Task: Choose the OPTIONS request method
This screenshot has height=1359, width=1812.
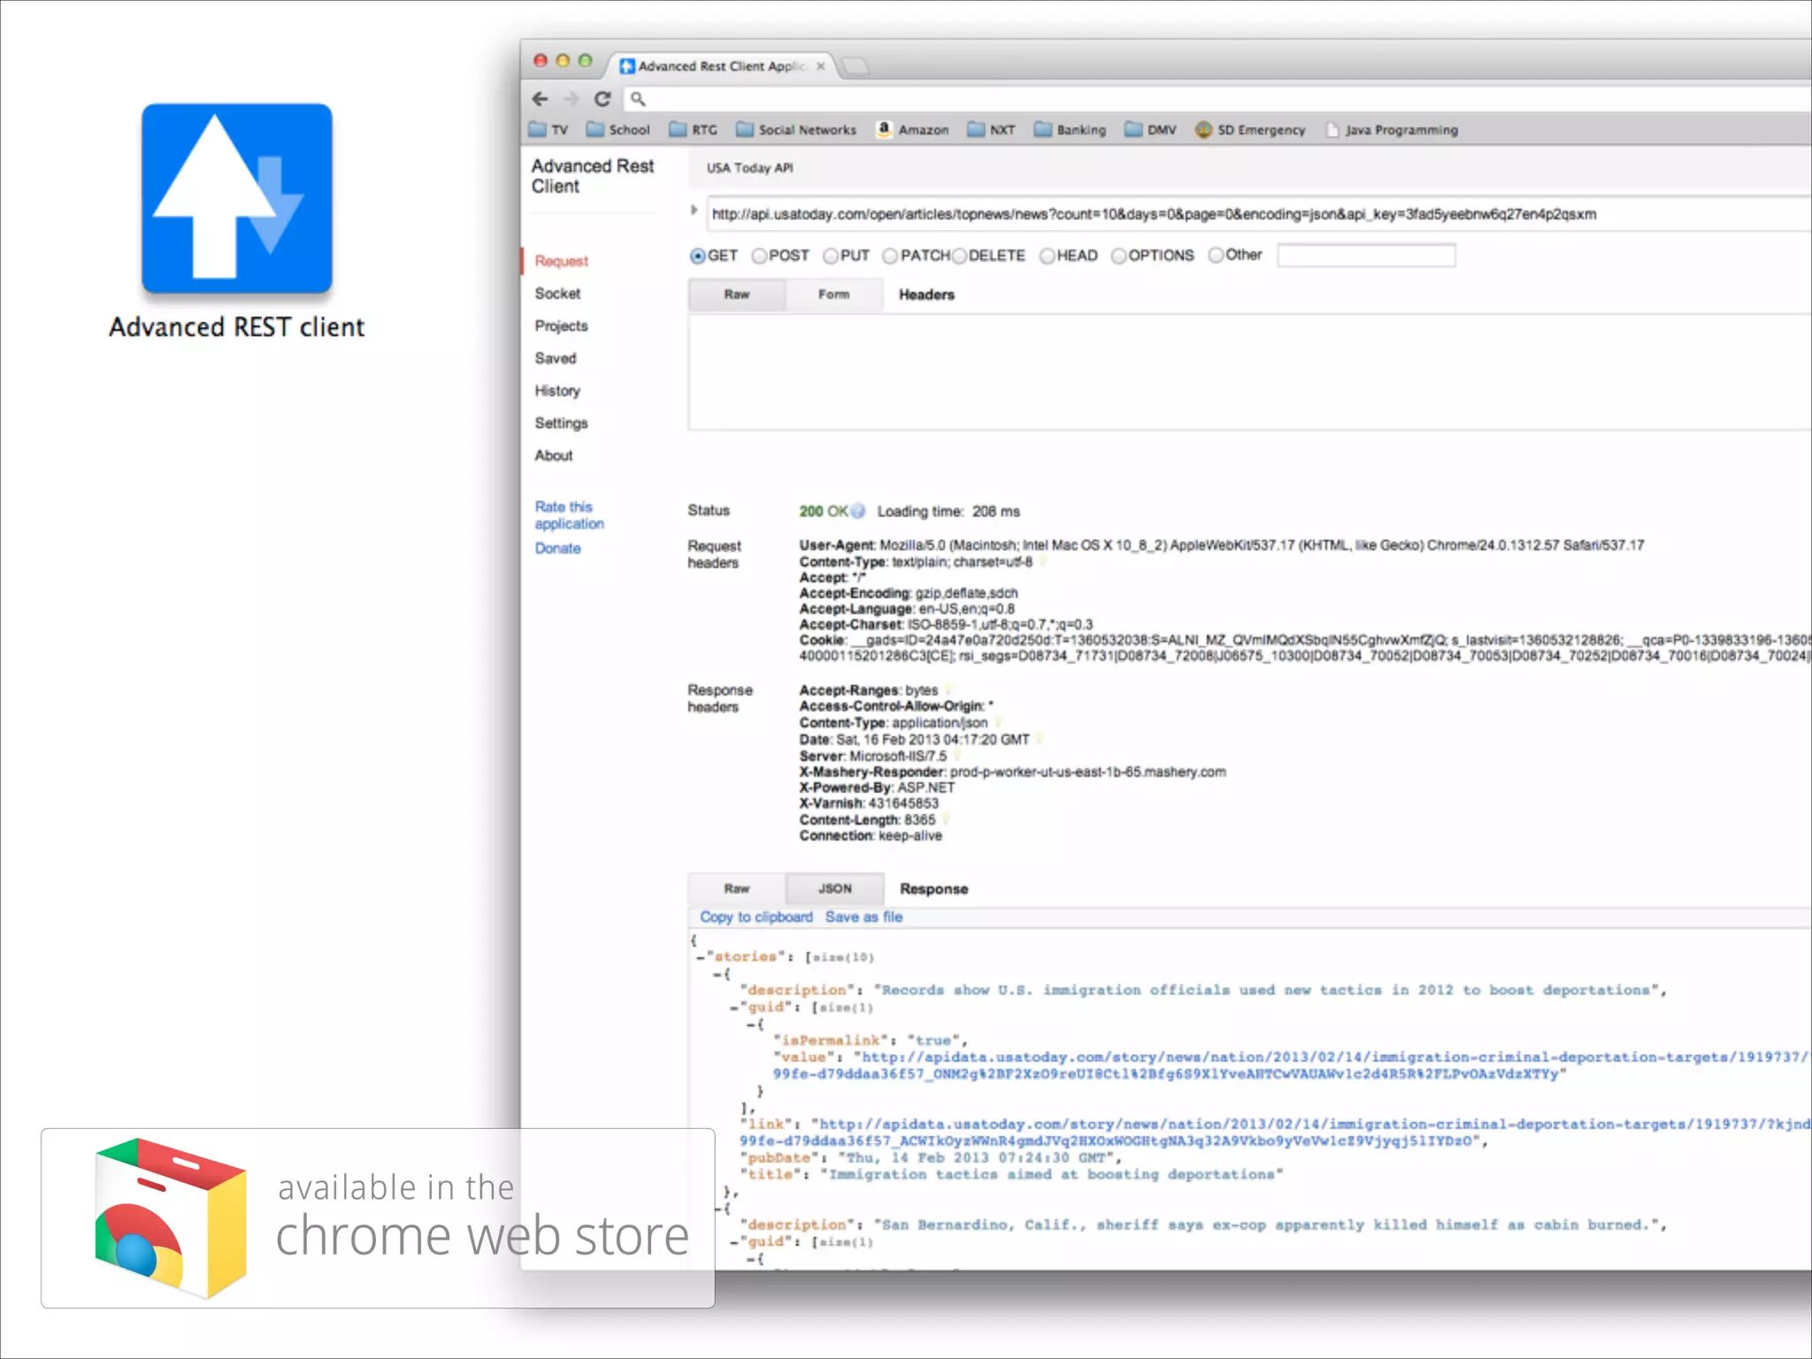Action: click(x=1119, y=256)
